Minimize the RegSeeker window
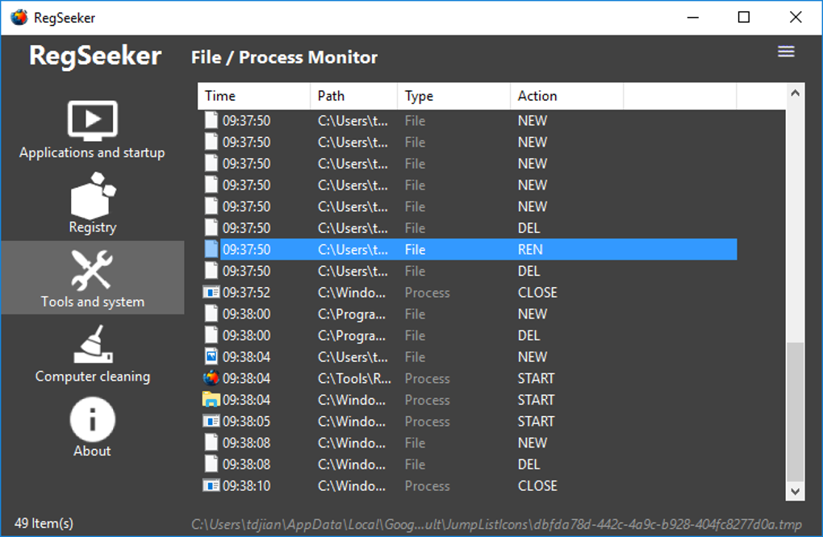 [693, 17]
